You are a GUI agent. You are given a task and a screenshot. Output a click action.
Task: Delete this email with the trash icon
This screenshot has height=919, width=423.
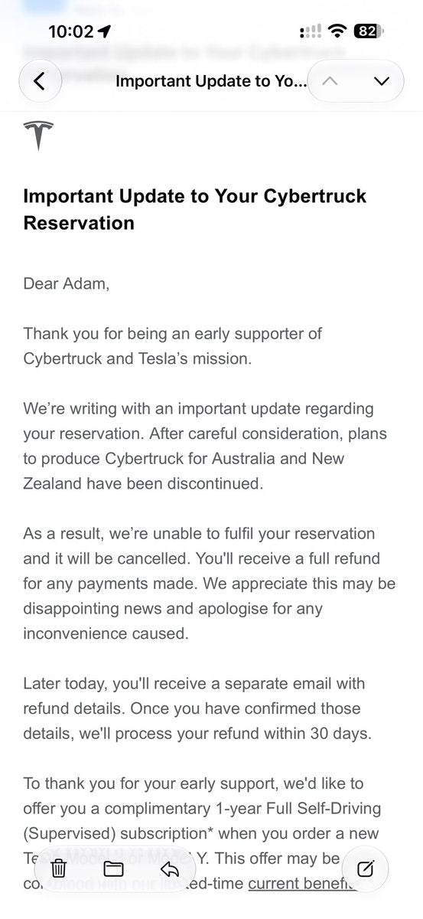(x=59, y=868)
